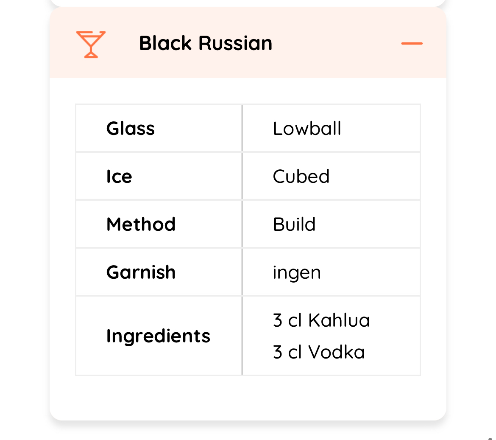
Task: Click the Black Russian heading text
Action: (x=206, y=43)
